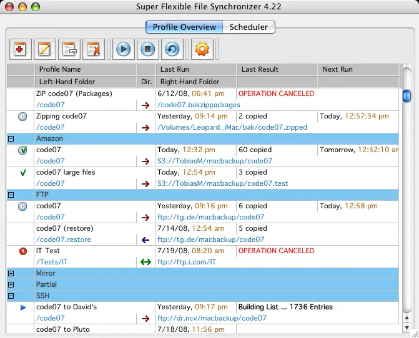Click the /Volumes/Leopard_iMac/bak/code07.zipped path
Screen dimensions: 419x338
[x=232, y=127]
